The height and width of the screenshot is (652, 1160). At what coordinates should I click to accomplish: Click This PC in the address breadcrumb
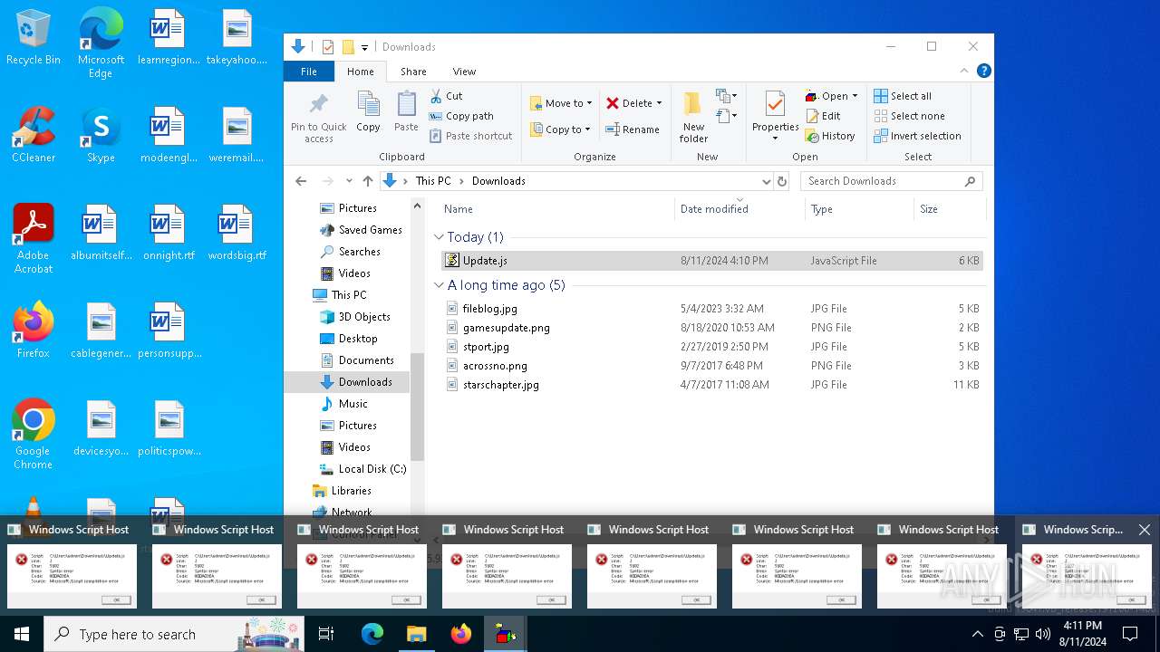tap(433, 181)
